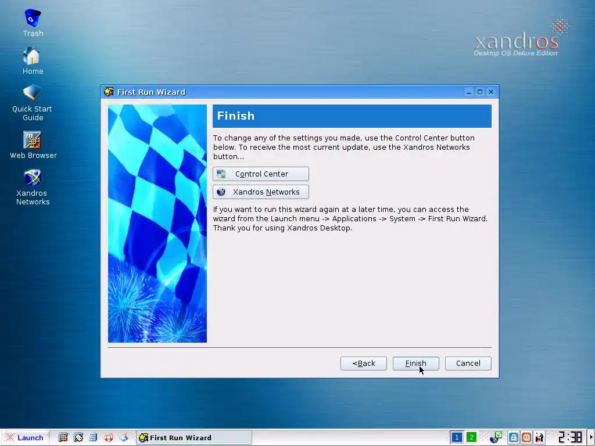Minimize the First Run Wizard window

(x=469, y=92)
